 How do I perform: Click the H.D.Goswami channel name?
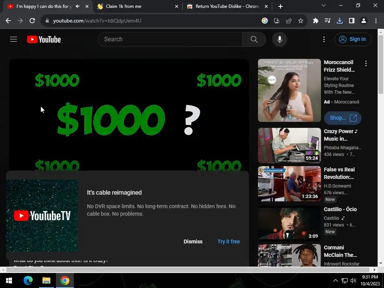337,186
